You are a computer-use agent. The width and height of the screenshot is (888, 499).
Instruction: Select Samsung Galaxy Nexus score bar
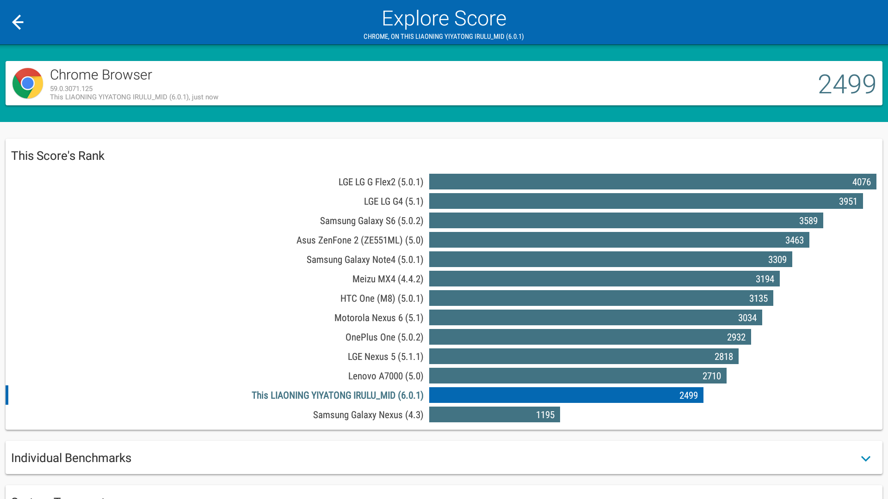coord(494,415)
